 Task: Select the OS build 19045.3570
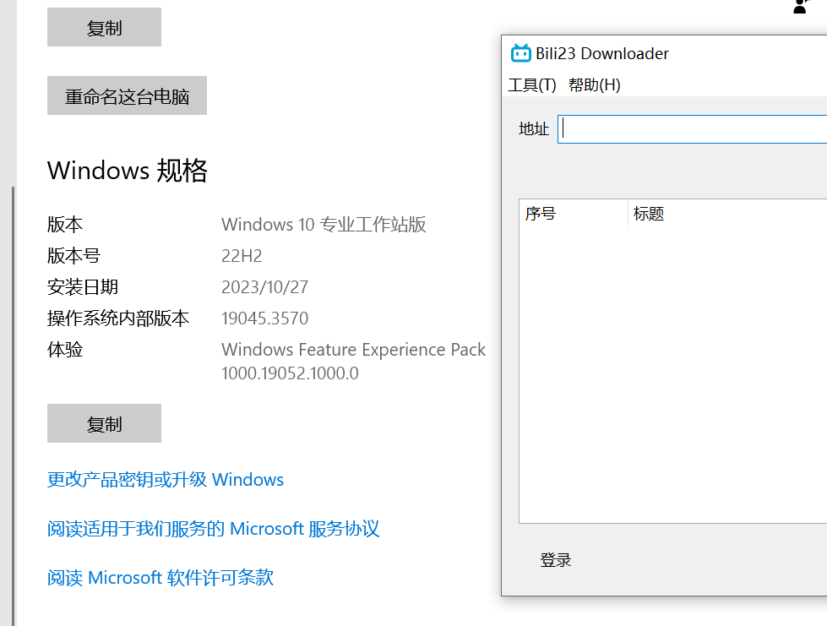[x=264, y=318]
